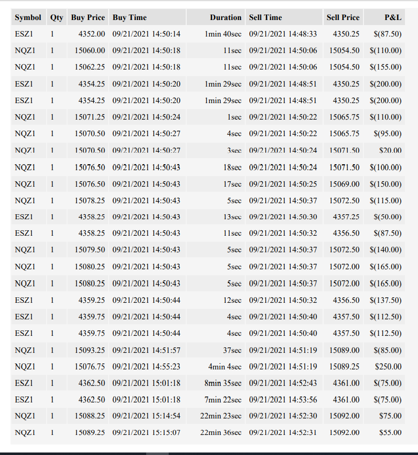Select the buy price 4352.00 cell
Screen dimensions: 418x455
tap(88, 34)
